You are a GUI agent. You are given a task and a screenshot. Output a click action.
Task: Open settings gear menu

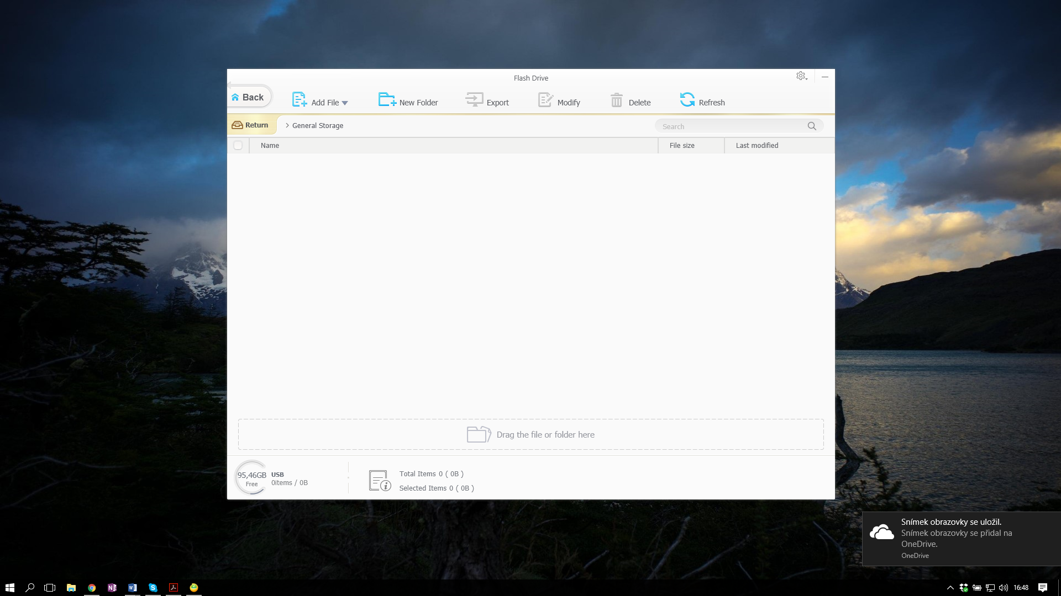pyautogui.click(x=801, y=76)
